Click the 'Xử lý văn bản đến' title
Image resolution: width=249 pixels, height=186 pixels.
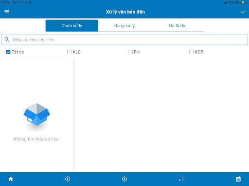(x=125, y=12)
